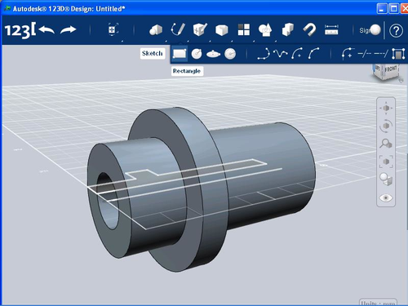Select the sketch Extend tool

tap(381, 54)
